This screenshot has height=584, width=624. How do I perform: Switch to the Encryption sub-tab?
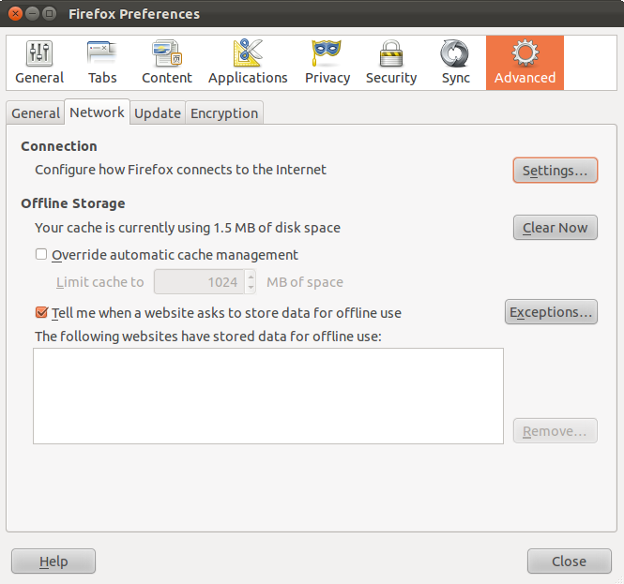[224, 113]
